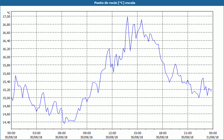Click the chart title 'Punto de rocío [°C] escala'
This screenshot has height=140, width=224.
click(x=115, y=3)
